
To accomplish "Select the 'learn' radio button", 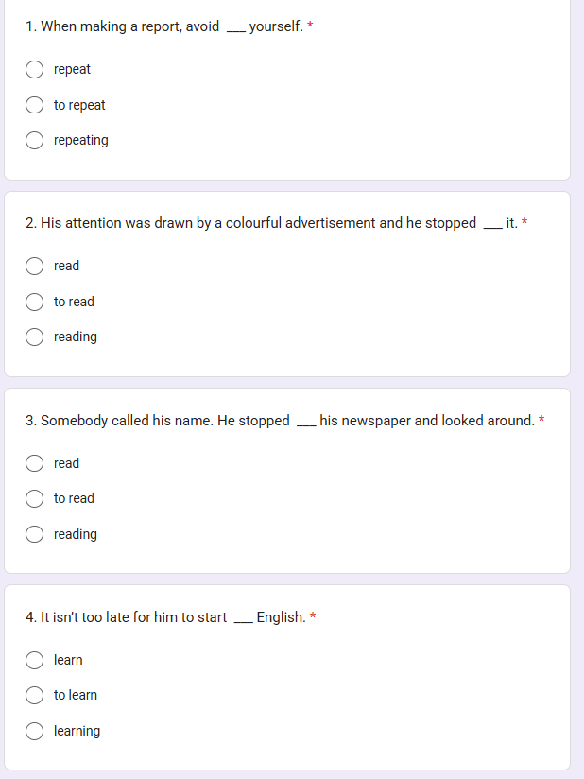I will 34,660.
